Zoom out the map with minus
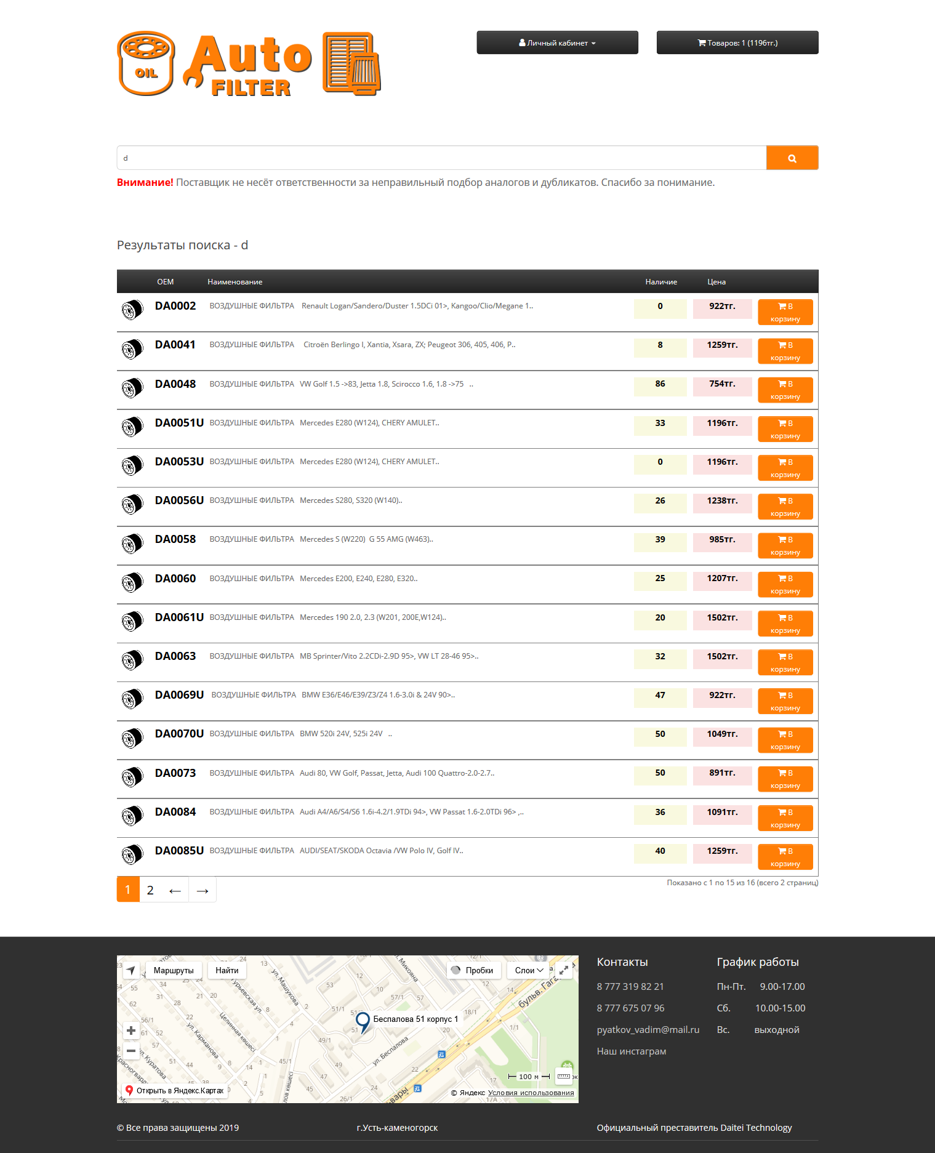Viewport: 935px width, 1153px height. click(131, 1051)
